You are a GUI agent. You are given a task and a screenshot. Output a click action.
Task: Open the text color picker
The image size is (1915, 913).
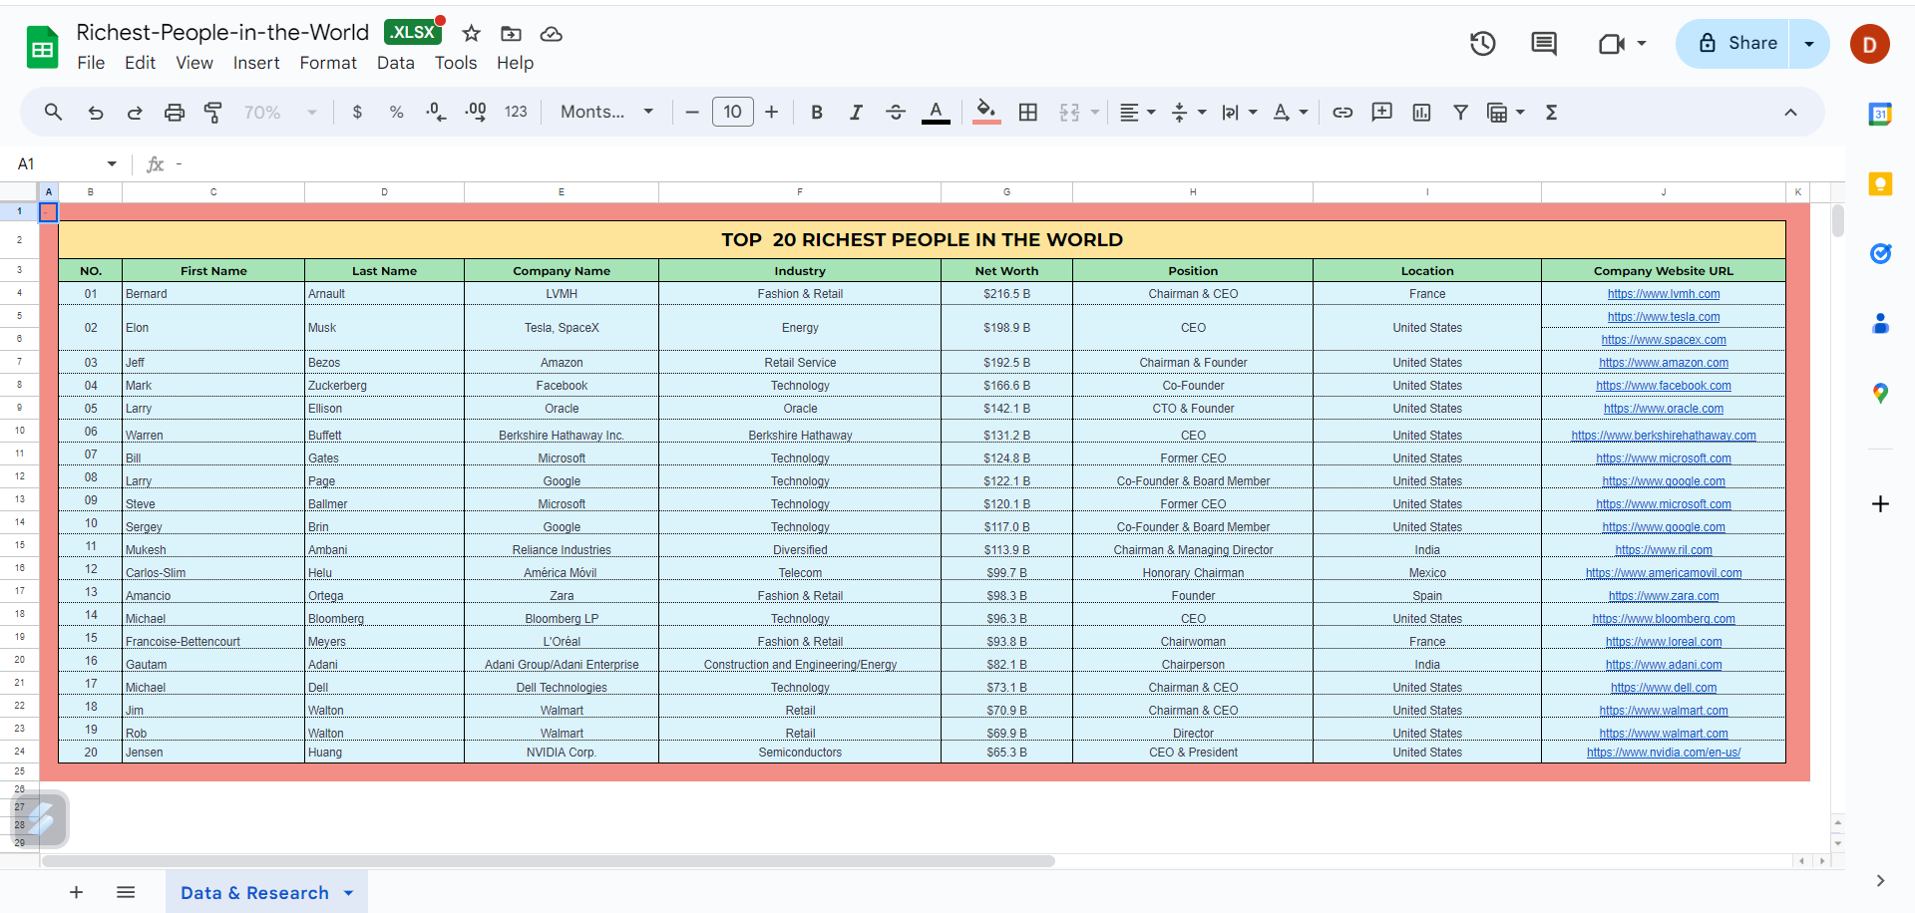click(936, 113)
